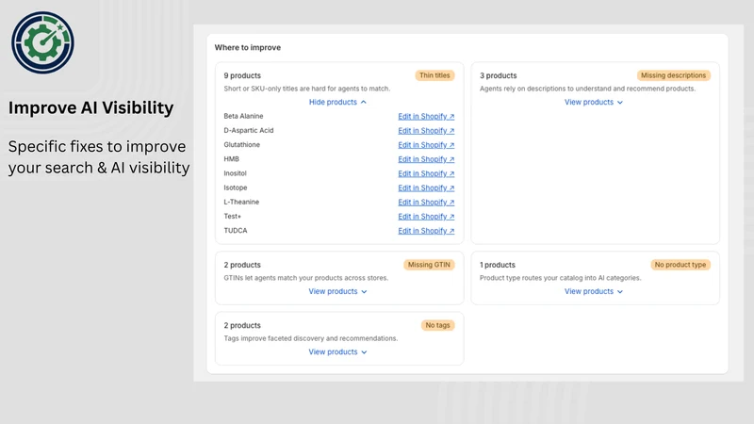
Task: Select the TUDCA product name
Action: click(236, 231)
